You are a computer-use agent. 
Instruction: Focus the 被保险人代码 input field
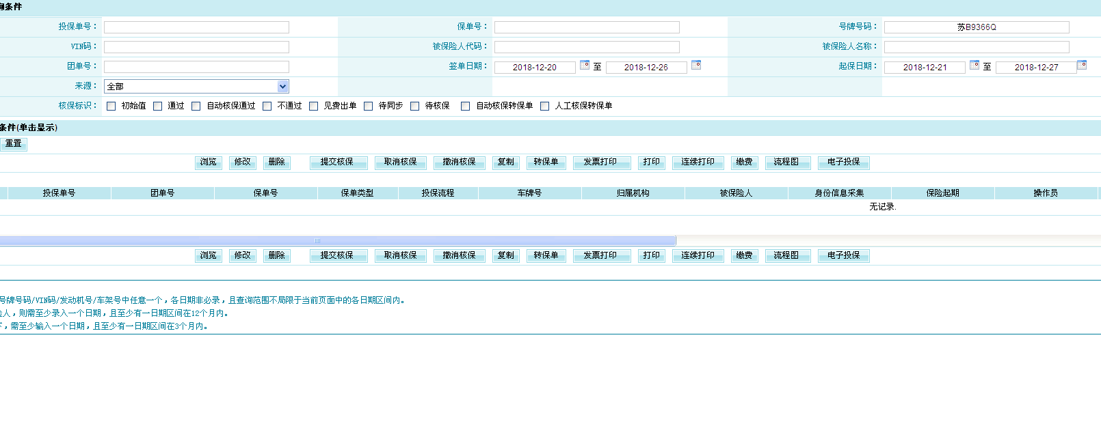coord(587,47)
